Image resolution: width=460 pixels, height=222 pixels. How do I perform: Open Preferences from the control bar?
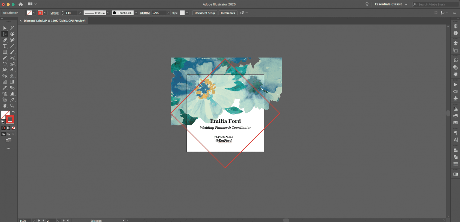tap(228, 13)
